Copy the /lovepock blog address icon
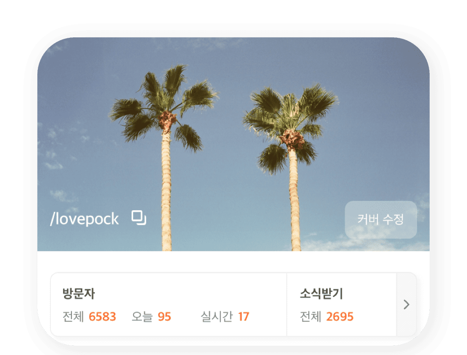This screenshot has width=467, height=355. 139,218
